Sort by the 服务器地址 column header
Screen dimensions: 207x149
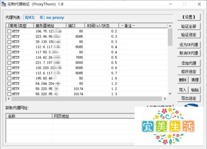coord(50,26)
